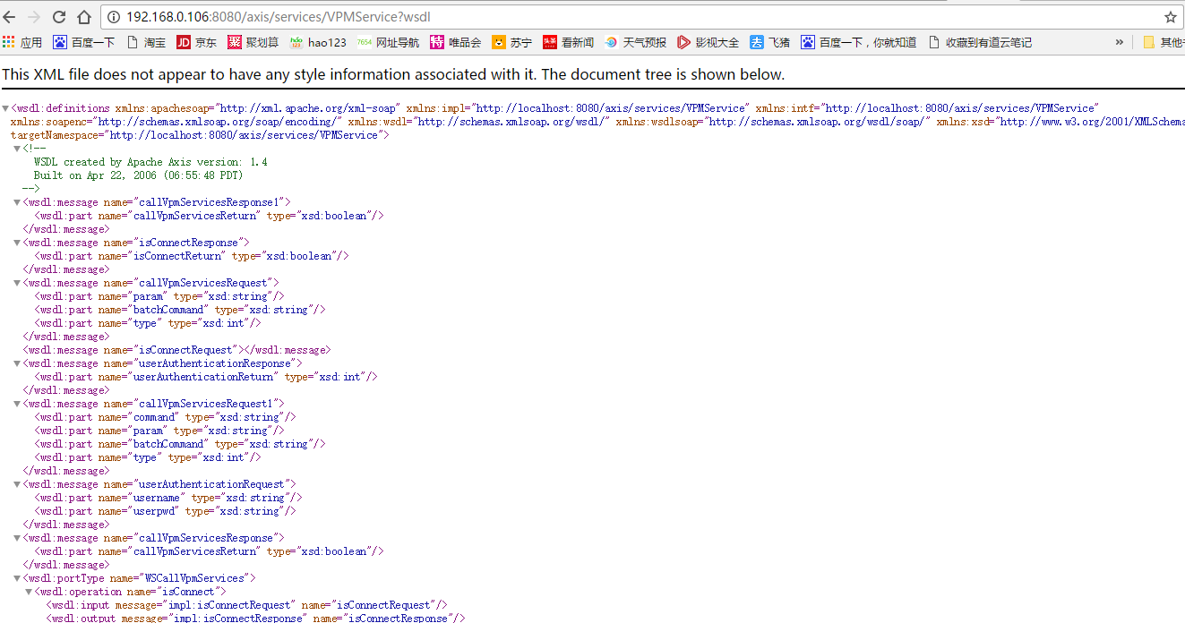1185x623 pixels.
Task: Click the userAuthenticationReturn part line
Action: (205, 377)
